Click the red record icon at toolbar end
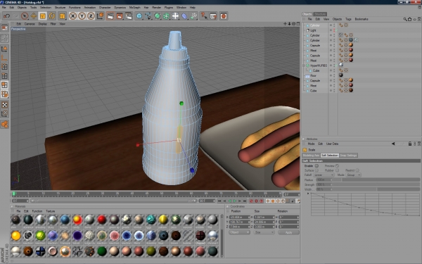Screen dimensions: 422x264 click(x=224, y=16)
